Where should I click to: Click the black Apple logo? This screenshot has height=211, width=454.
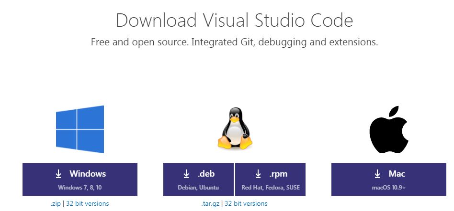(x=389, y=129)
